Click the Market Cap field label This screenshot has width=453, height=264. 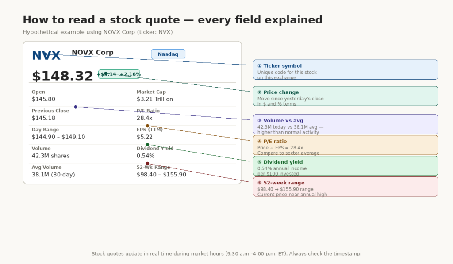click(x=151, y=92)
